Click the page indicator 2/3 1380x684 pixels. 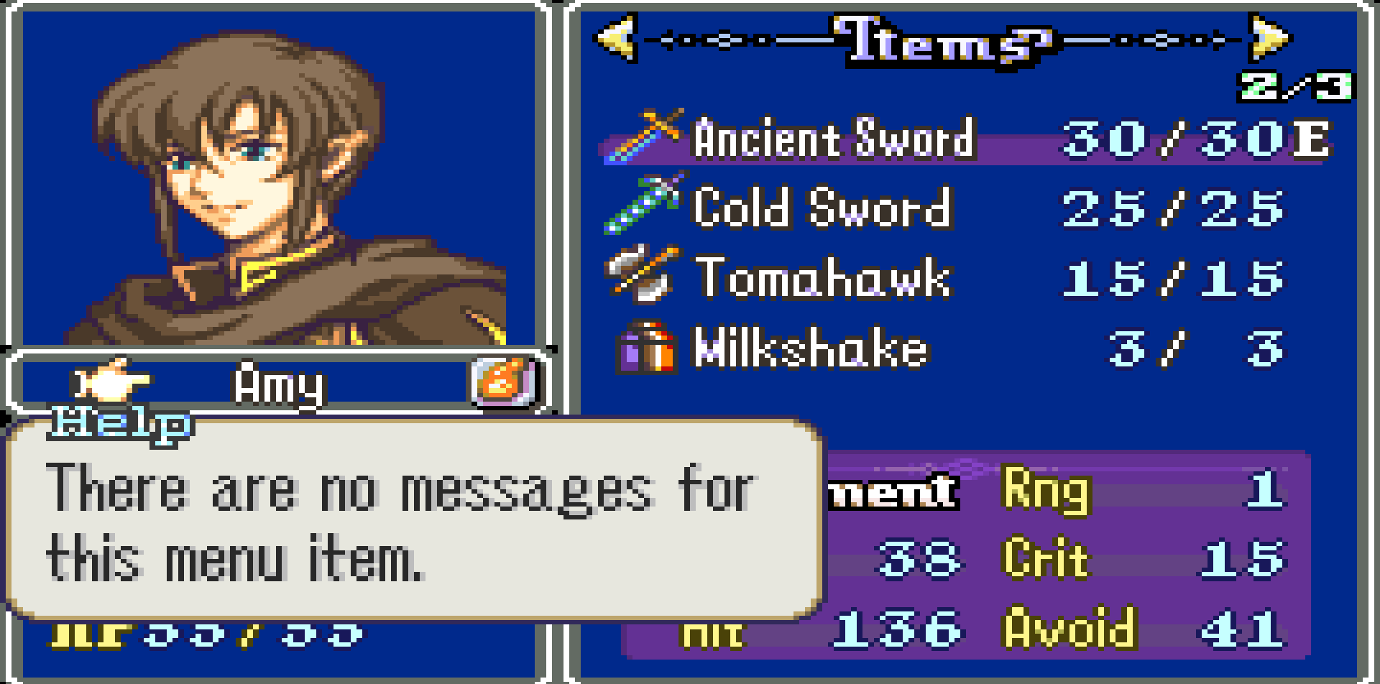(x=1294, y=86)
